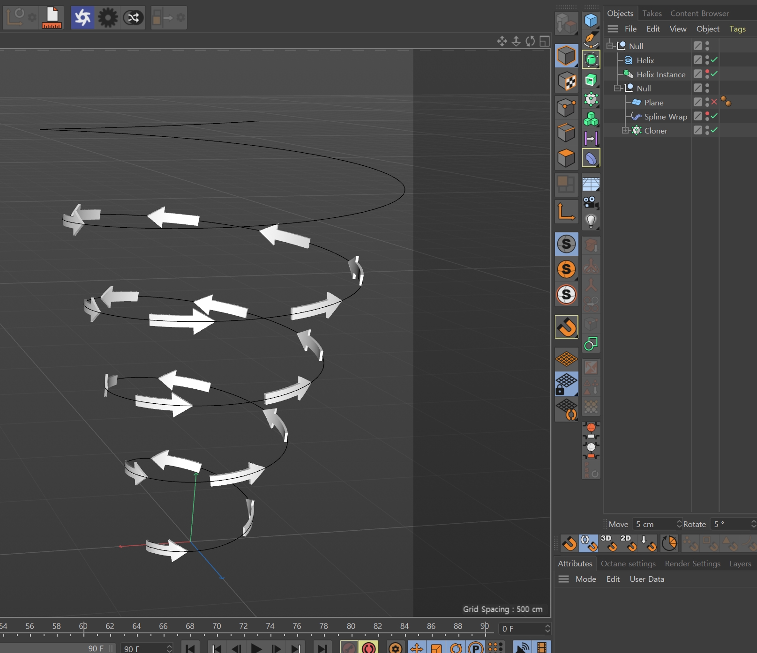Collapse the top Null hierarchy

pos(609,46)
